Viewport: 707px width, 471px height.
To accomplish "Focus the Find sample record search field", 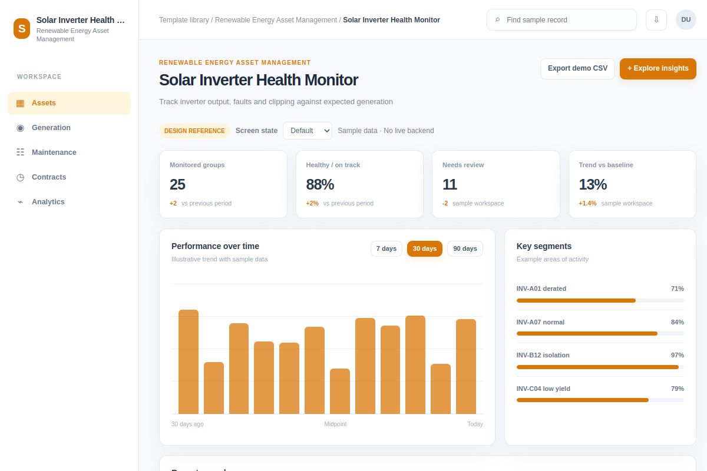I will [561, 19].
